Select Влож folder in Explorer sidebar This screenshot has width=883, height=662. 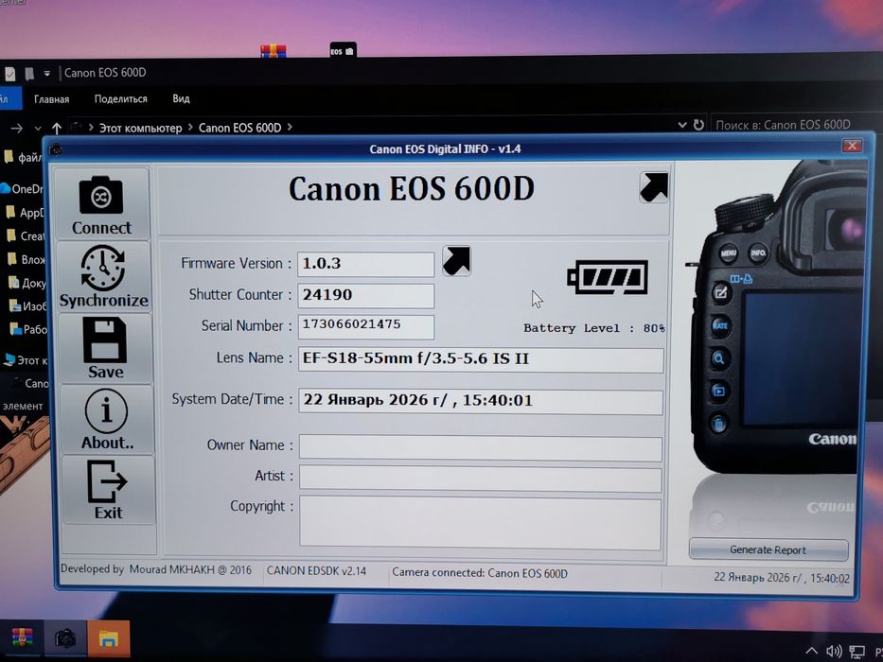(26, 259)
